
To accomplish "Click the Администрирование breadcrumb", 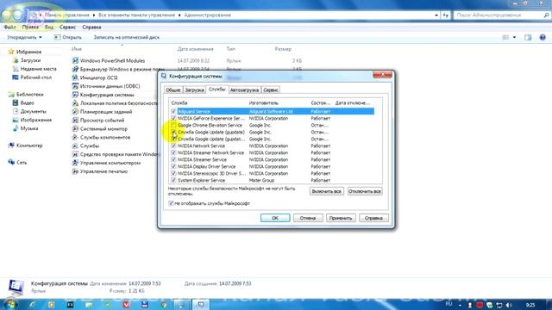I will point(207,15).
